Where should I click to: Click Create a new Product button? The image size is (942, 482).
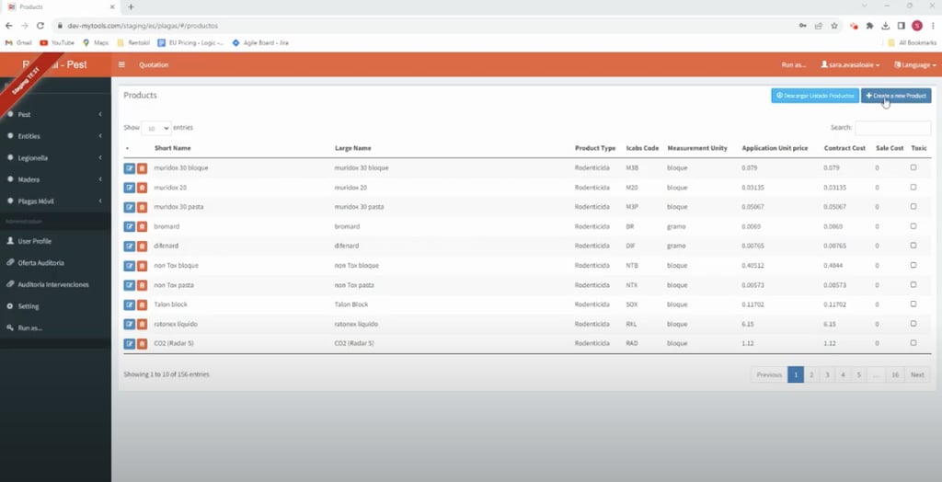pos(896,96)
